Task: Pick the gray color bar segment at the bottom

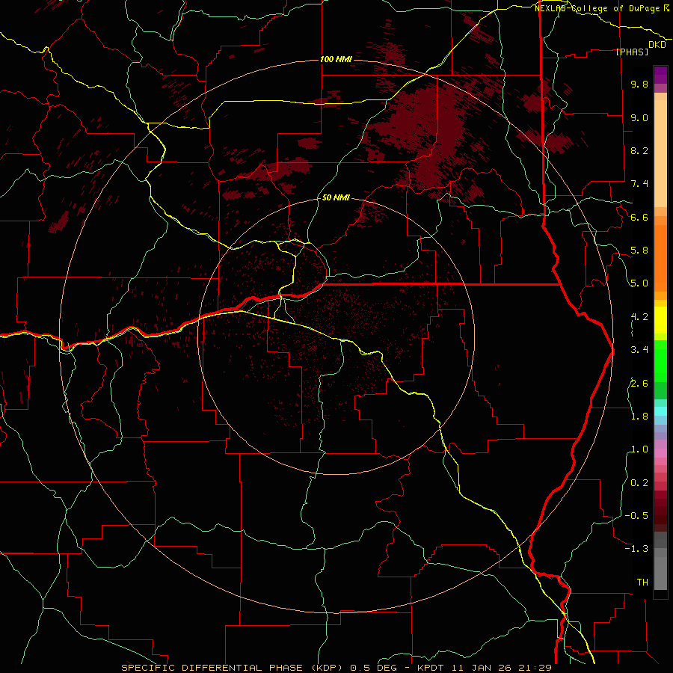Action: (660, 574)
